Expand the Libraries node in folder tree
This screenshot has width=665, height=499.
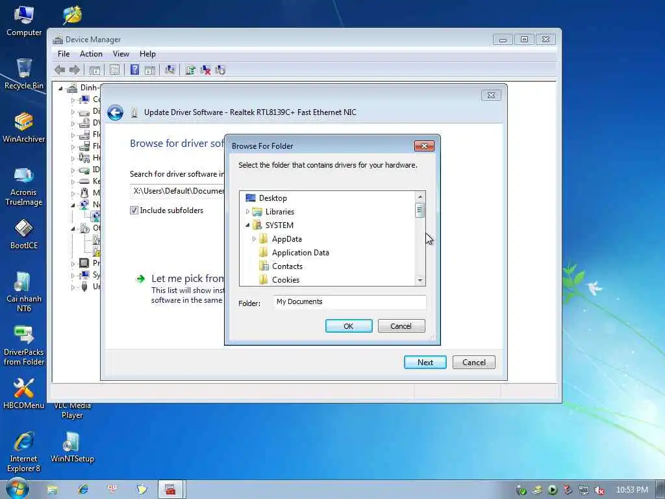(247, 211)
